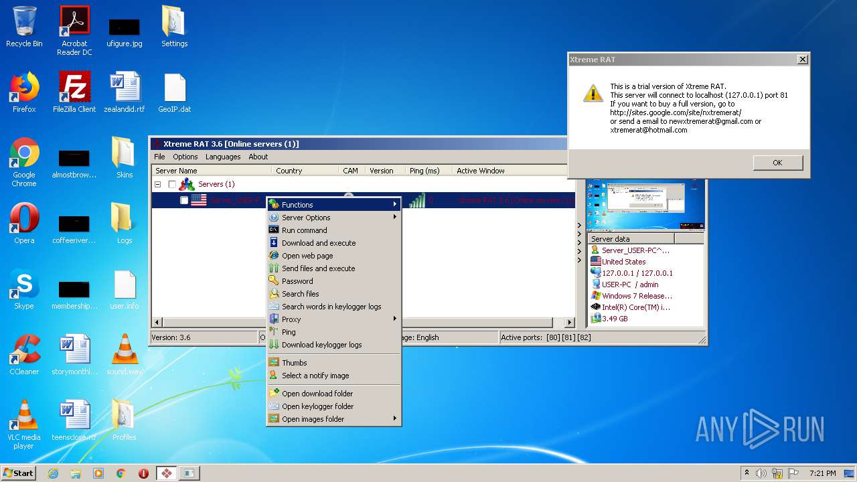The height and width of the screenshot is (482, 857).
Task: Click the Servers group people icon
Action: coord(187,184)
